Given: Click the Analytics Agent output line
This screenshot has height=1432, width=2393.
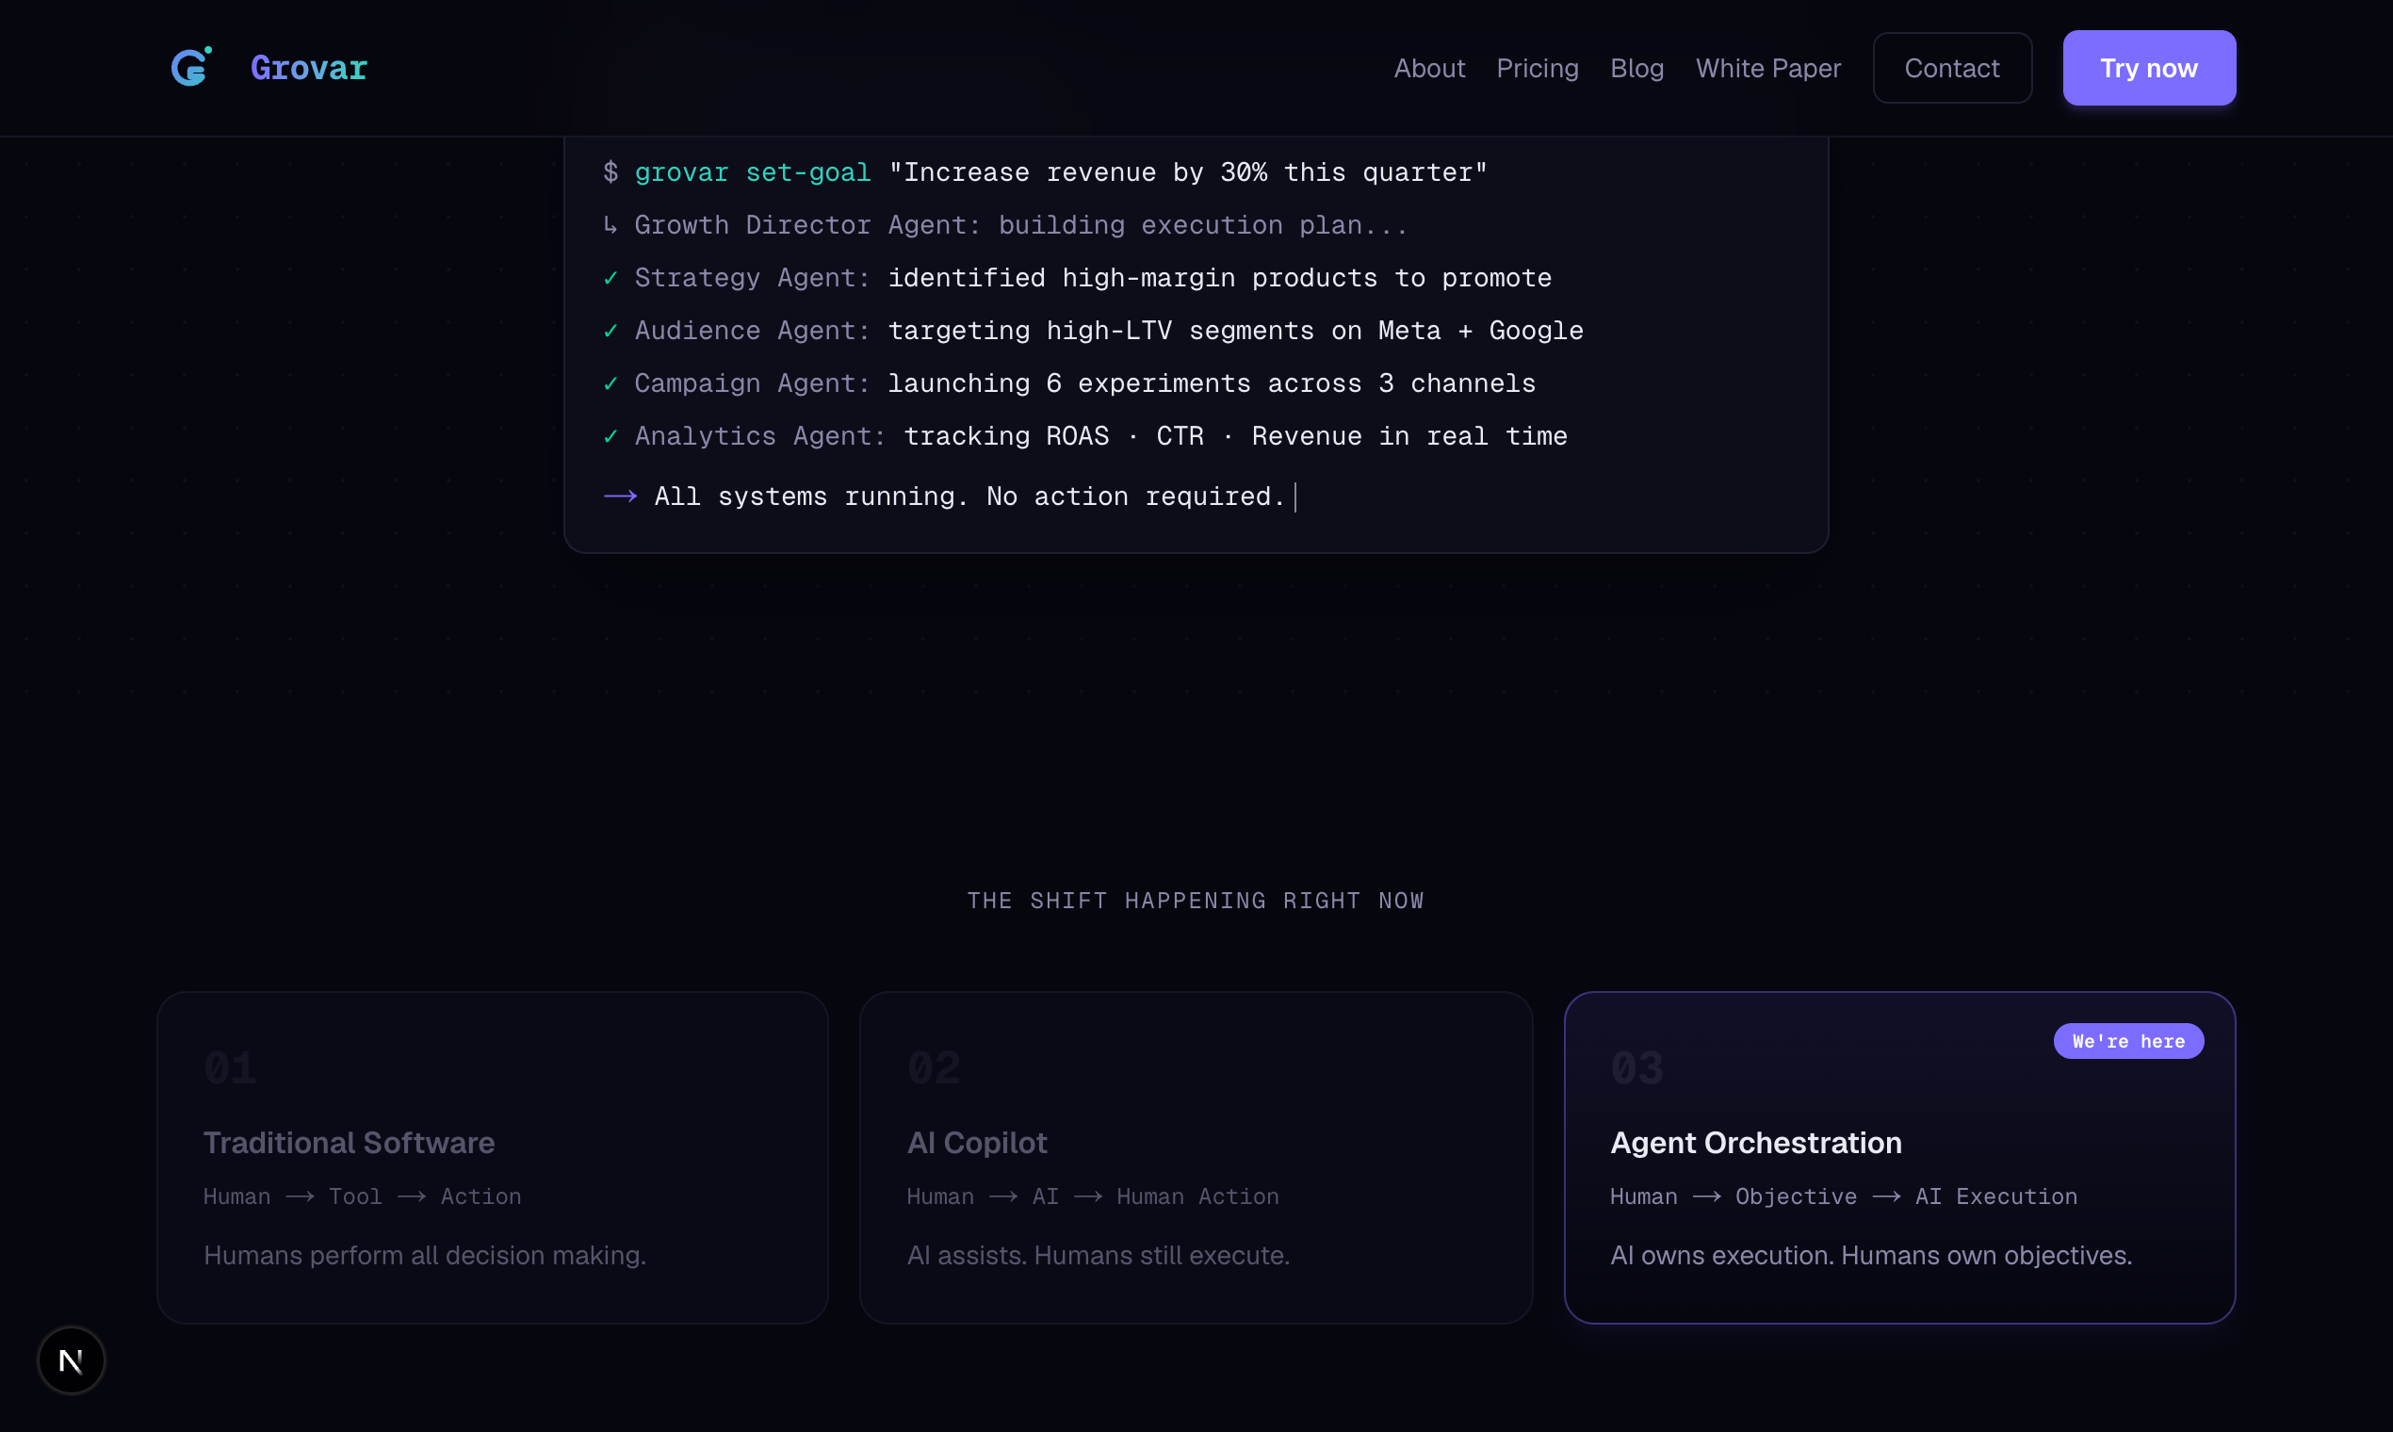Looking at the screenshot, I should (1084, 436).
